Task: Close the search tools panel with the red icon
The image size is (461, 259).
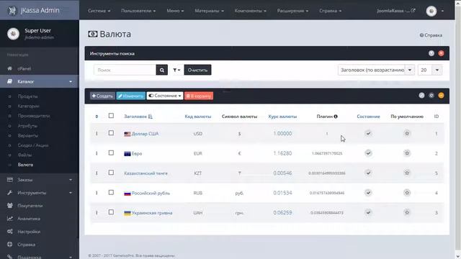Action: pyautogui.click(x=441, y=53)
